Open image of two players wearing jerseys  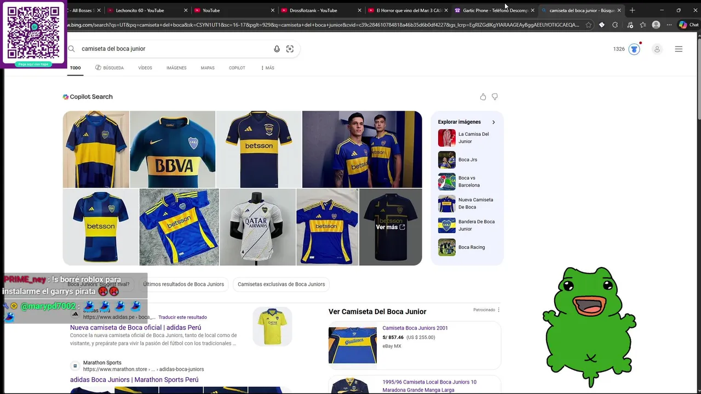pyautogui.click(x=362, y=149)
